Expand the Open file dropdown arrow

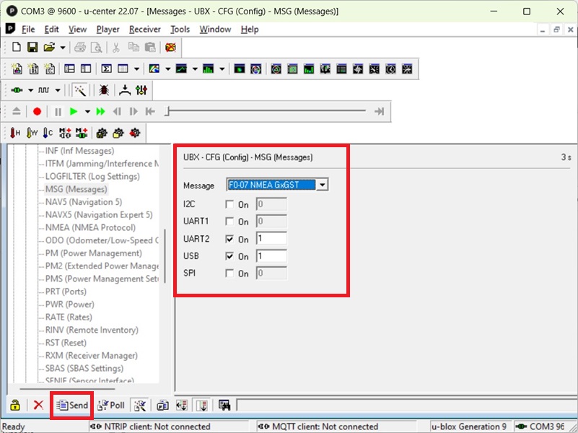coord(63,48)
